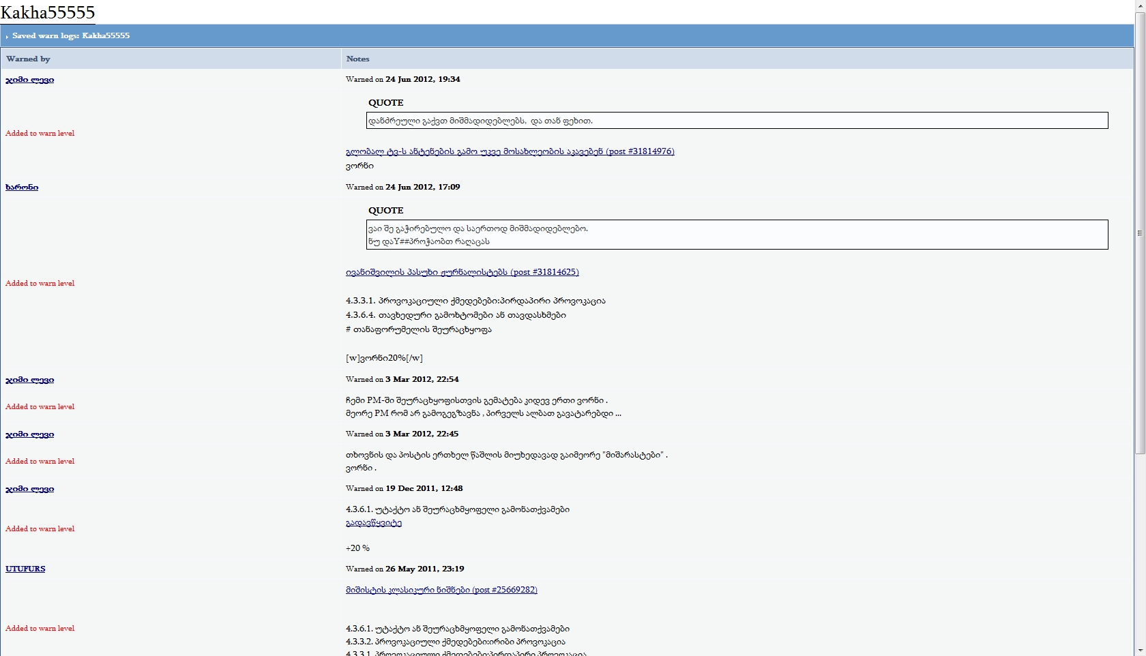Follow the გადავწყვიტე link
The width and height of the screenshot is (1146, 656).
[373, 523]
